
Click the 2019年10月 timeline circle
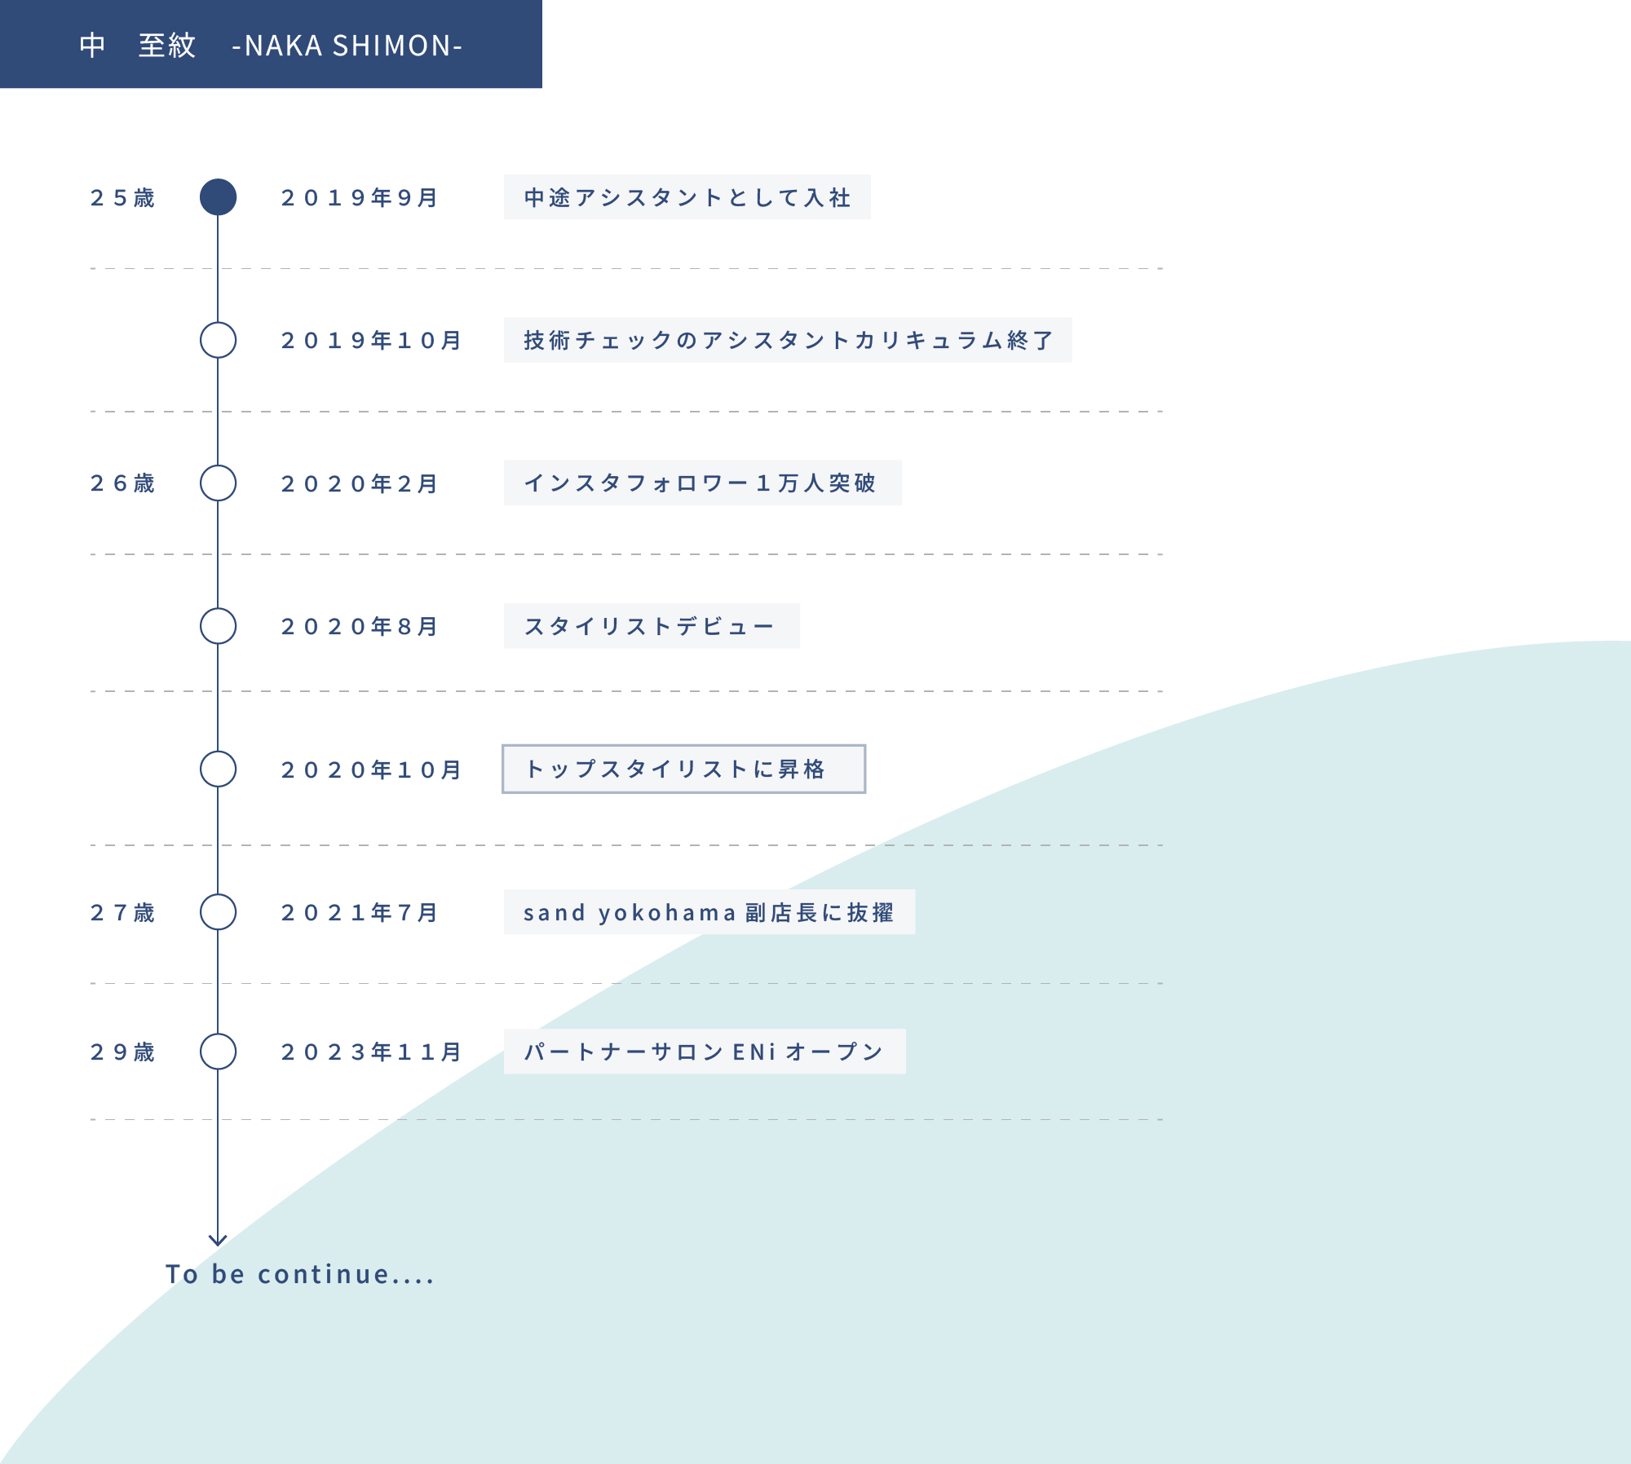tap(218, 340)
